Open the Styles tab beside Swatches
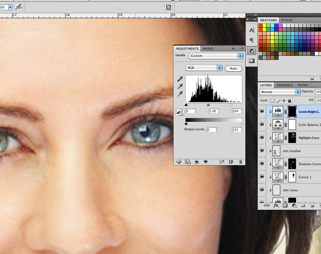This screenshot has width=321, height=254. tap(287, 20)
